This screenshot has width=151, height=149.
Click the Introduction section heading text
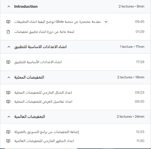point(26,7)
